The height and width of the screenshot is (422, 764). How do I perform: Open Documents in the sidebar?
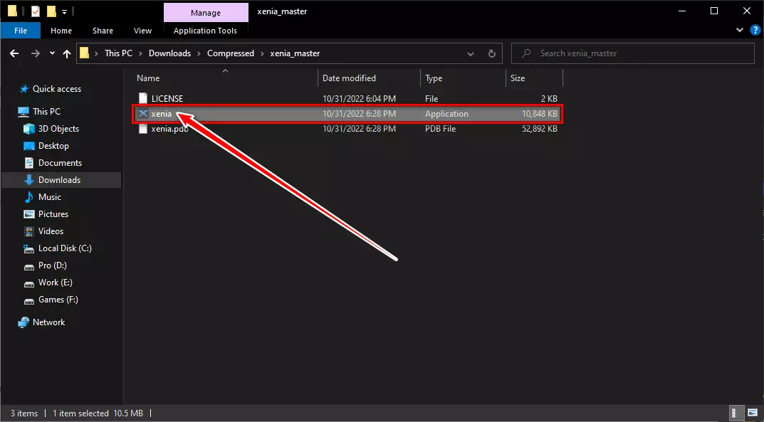[60, 162]
